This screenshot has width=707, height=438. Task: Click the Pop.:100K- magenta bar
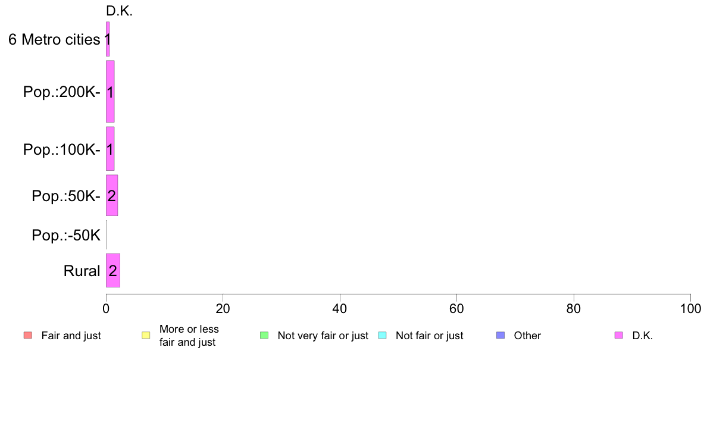tap(110, 149)
